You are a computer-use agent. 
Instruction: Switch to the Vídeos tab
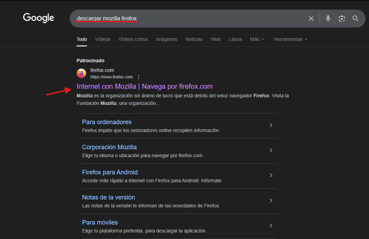pos(103,39)
